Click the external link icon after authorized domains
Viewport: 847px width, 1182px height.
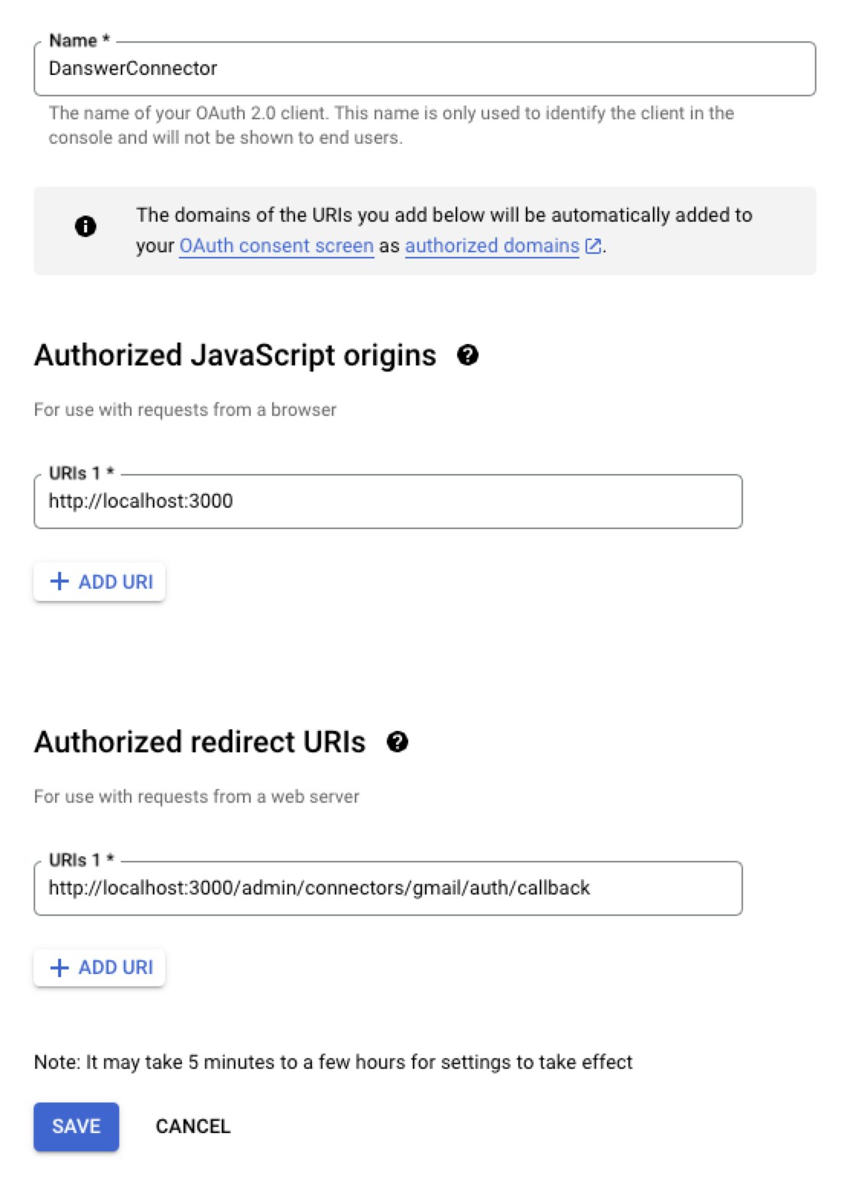tap(592, 245)
